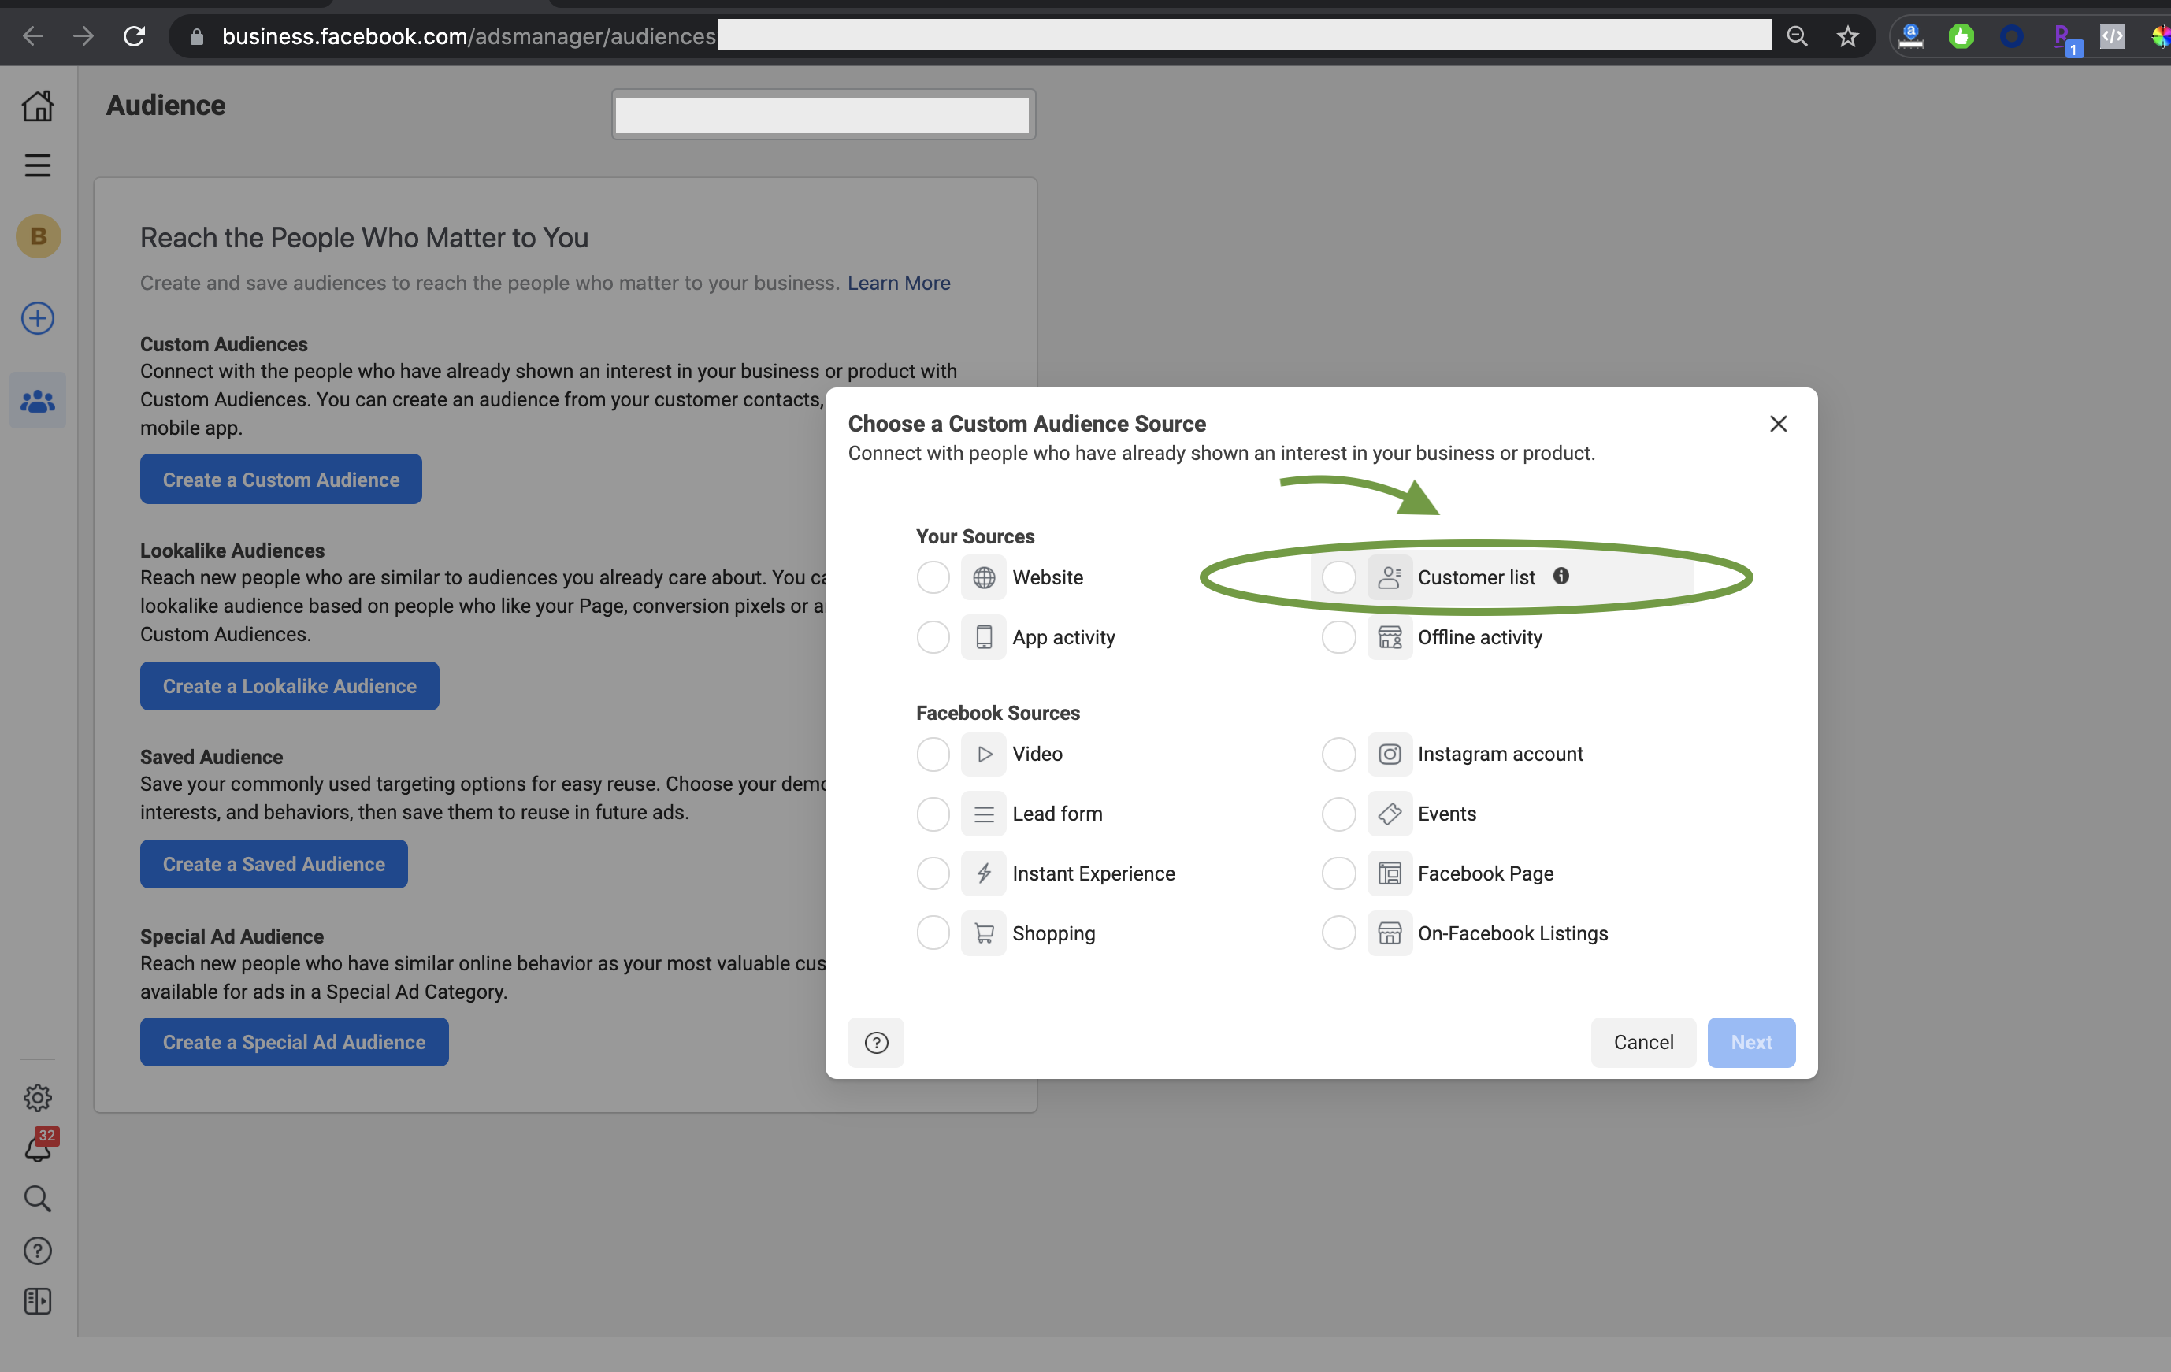The image size is (2171, 1372).
Task: Click the Next button
Action: pyautogui.click(x=1751, y=1042)
